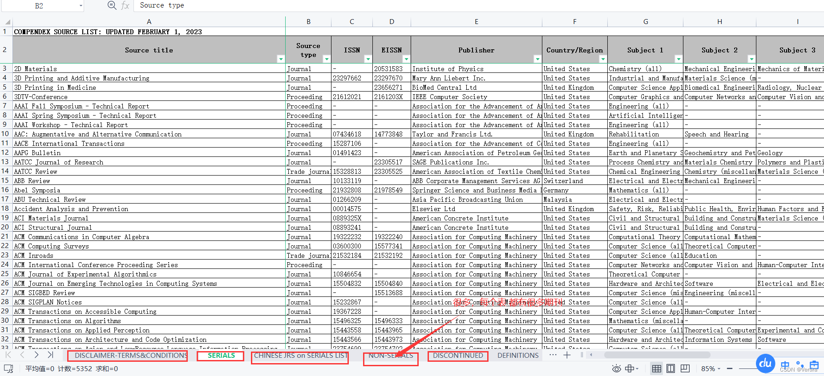Click cell 'Abel Symposia'

[149, 190]
